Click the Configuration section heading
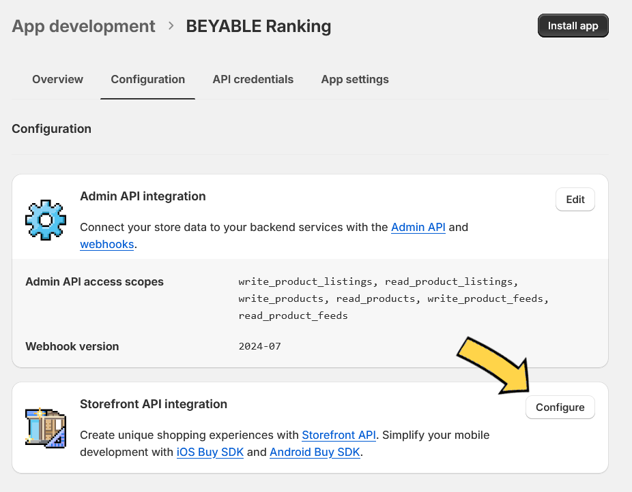 coord(52,129)
